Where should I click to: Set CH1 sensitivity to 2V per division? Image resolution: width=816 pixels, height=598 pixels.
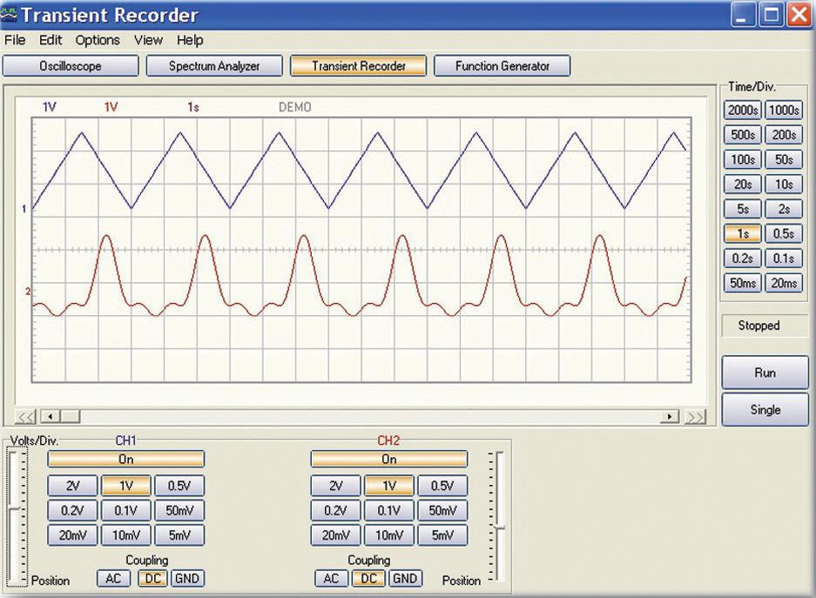[71, 486]
